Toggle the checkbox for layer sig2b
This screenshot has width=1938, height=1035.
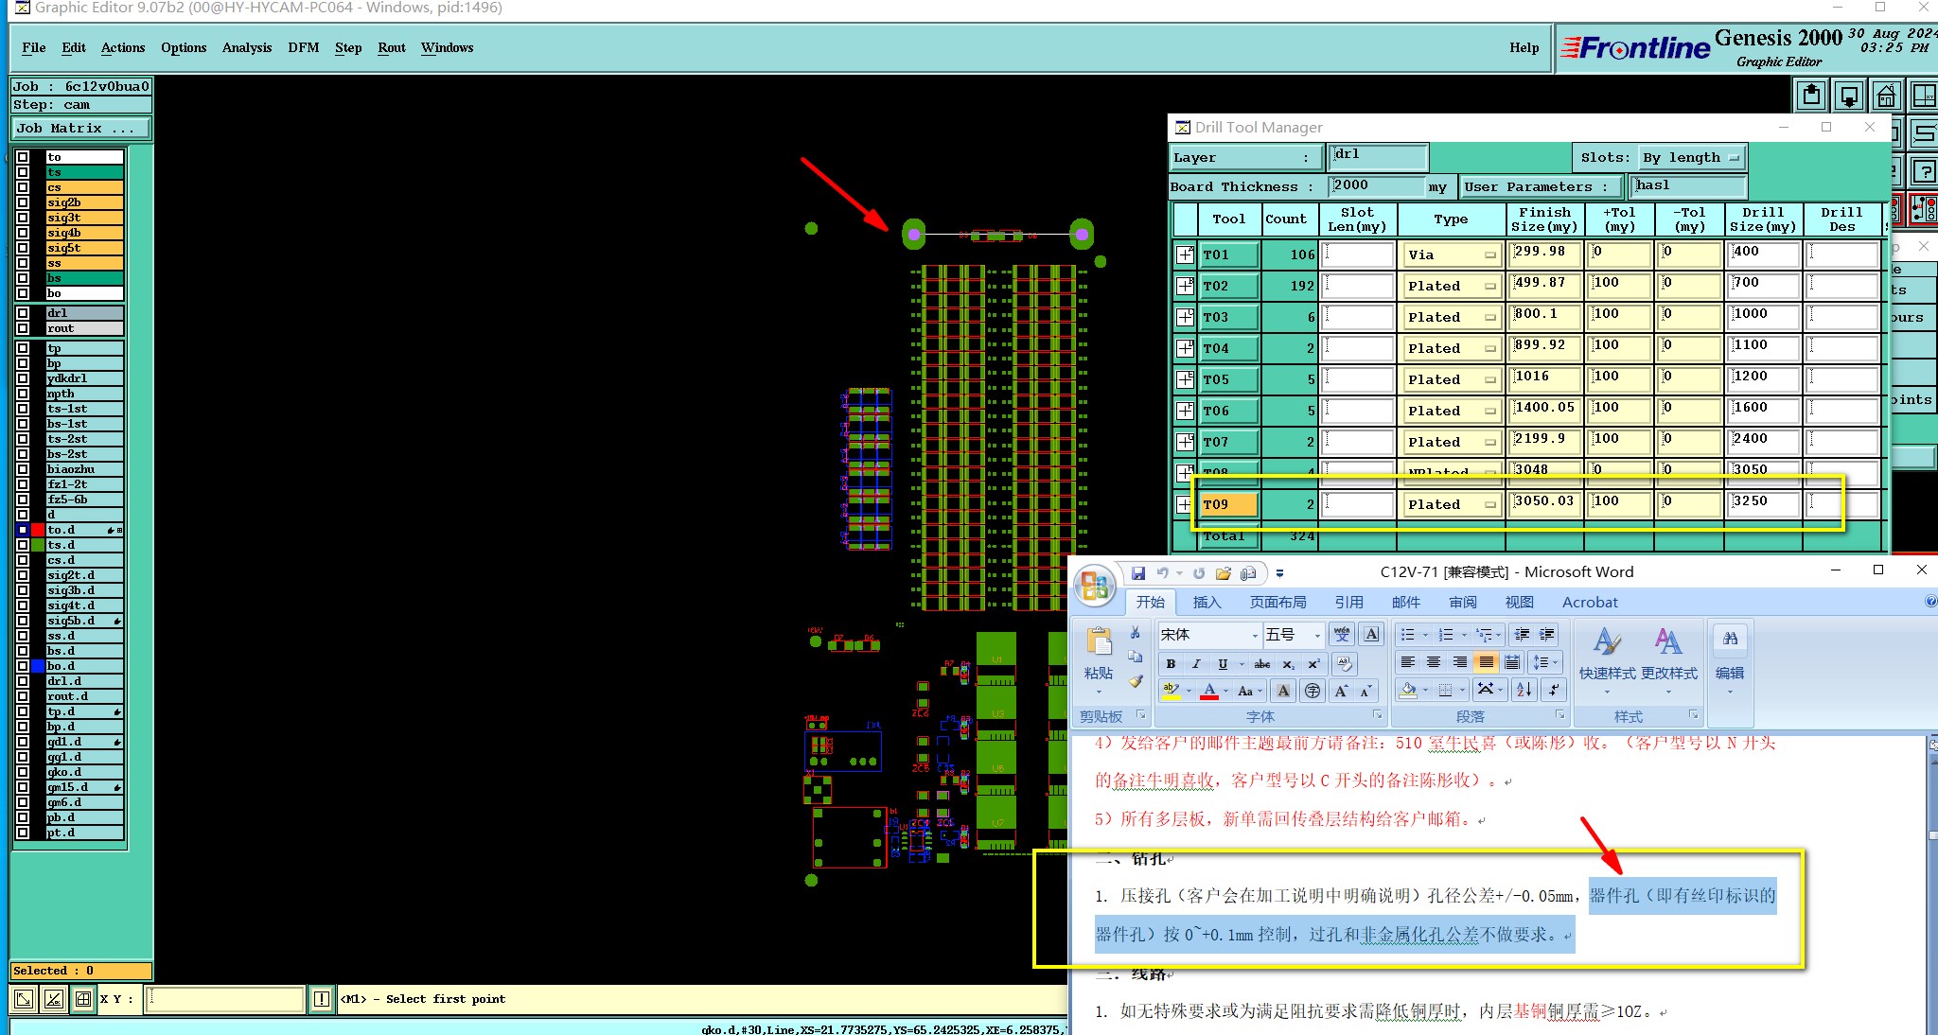(x=23, y=202)
